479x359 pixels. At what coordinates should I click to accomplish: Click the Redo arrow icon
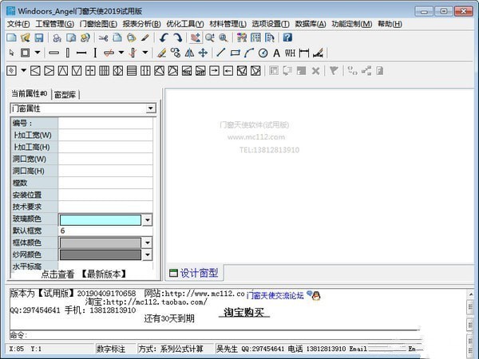tap(176, 37)
